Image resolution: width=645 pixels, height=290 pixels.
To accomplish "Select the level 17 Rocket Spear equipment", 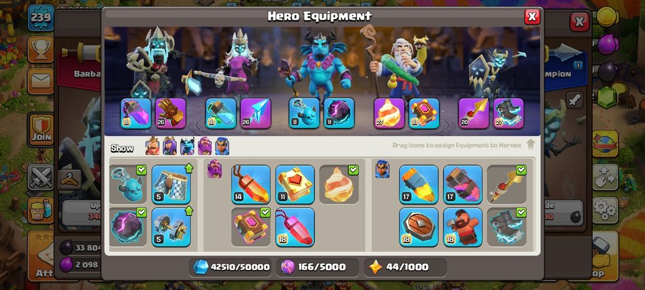I will [418, 184].
